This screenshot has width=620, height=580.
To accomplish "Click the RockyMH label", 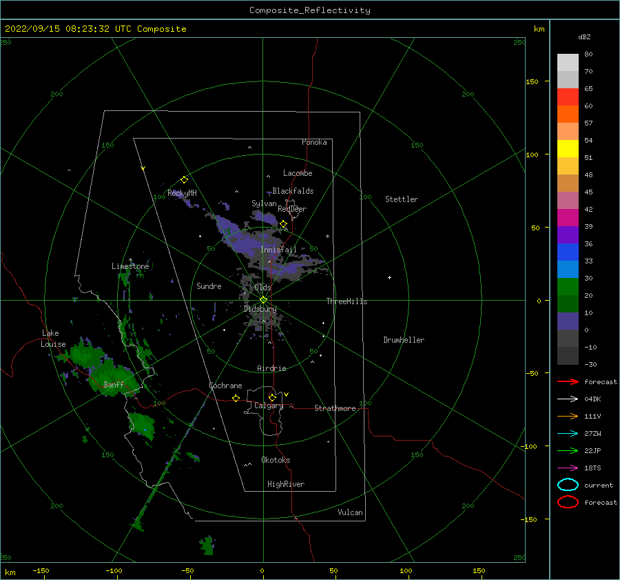I will 183,193.
